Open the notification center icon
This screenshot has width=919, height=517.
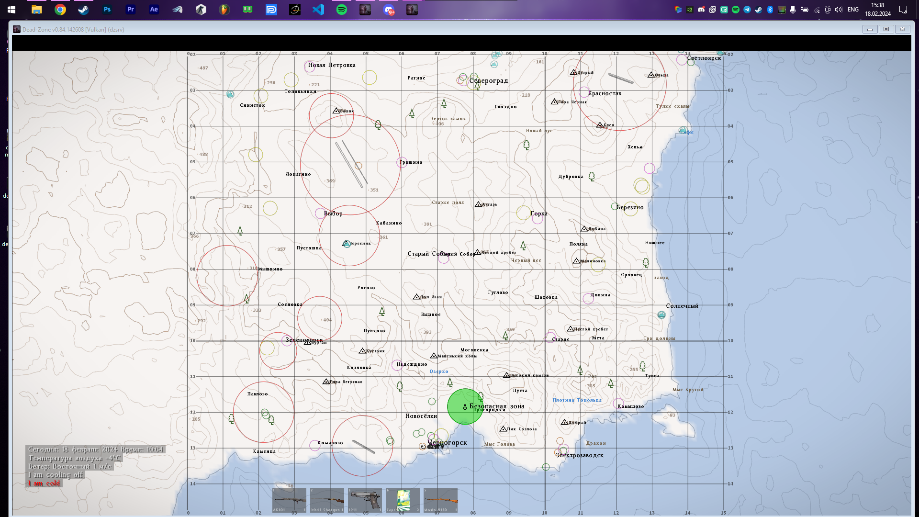(x=903, y=10)
